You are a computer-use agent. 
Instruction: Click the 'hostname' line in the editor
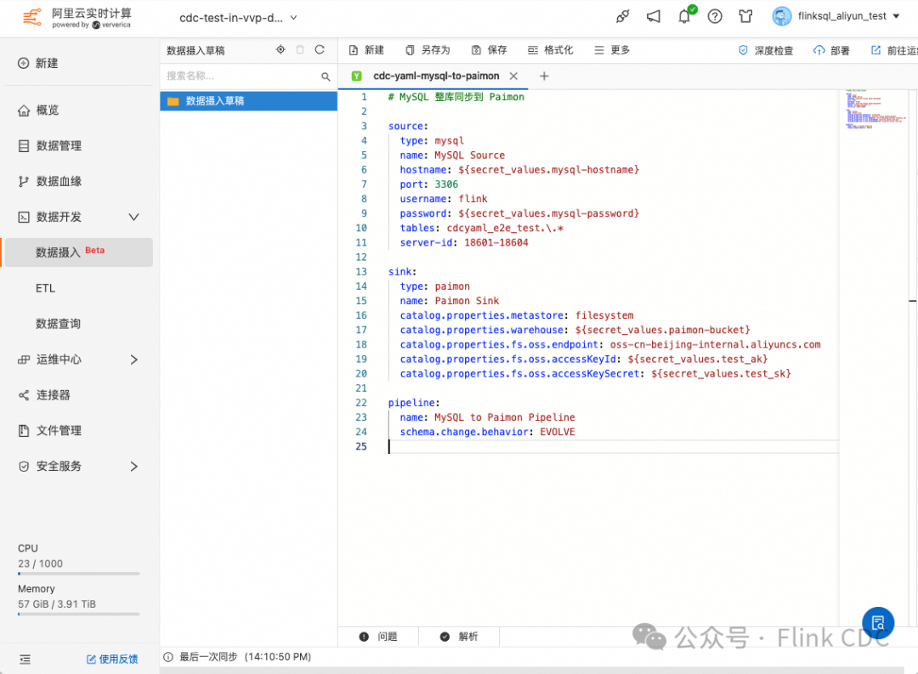[x=519, y=170]
